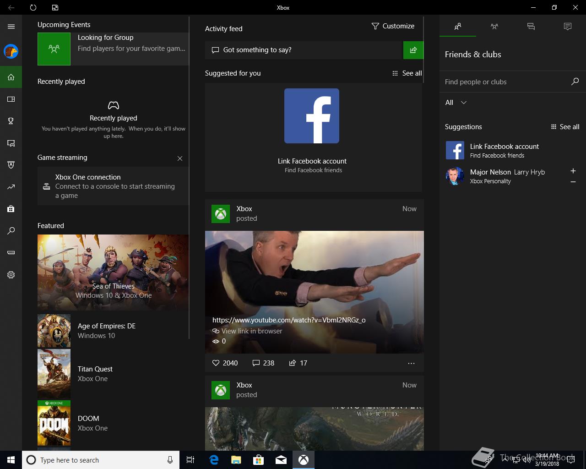Screen dimensions: 586x469
Task: Remove Major Nelson suggestion minus icon
Action: (573, 182)
